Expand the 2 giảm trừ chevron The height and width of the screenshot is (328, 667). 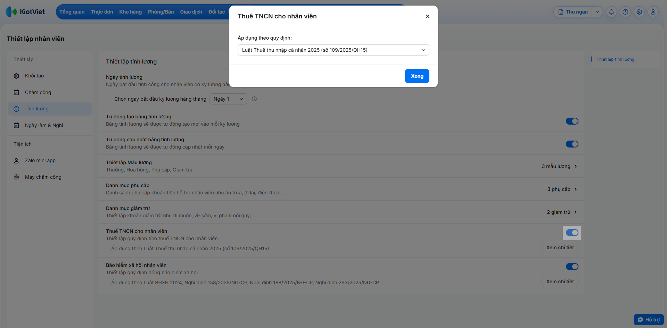576,212
